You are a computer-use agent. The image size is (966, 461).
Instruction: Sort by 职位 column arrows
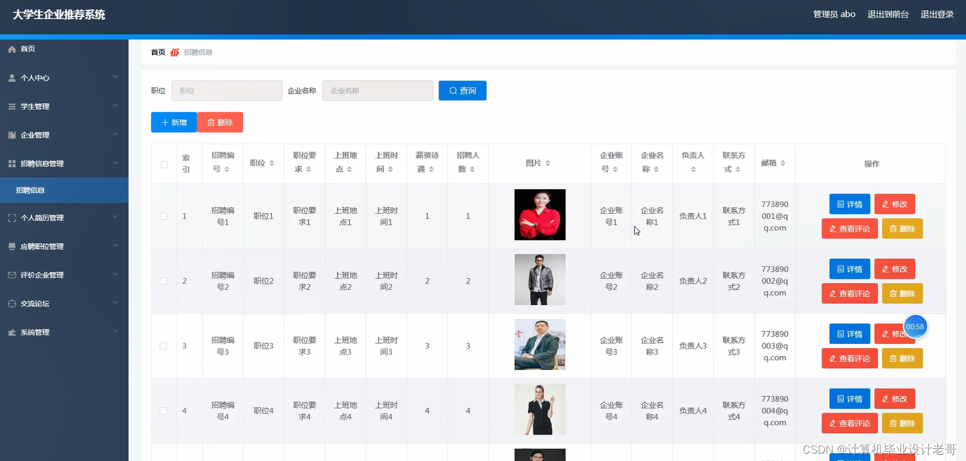point(271,163)
